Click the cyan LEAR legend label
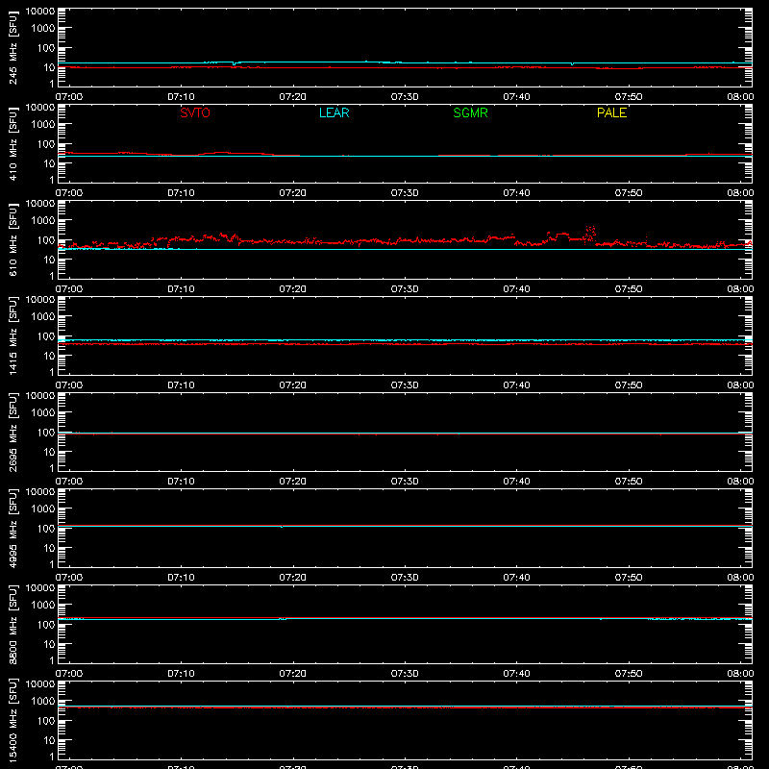The width and height of the screenshot is (769, 769). [x=334, y=112]
